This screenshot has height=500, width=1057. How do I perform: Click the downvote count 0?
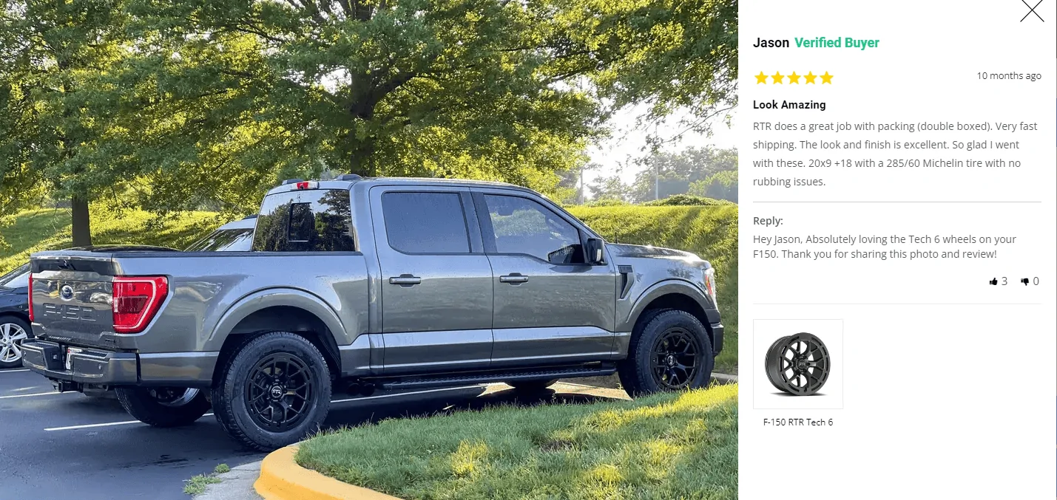point(1036,281)
